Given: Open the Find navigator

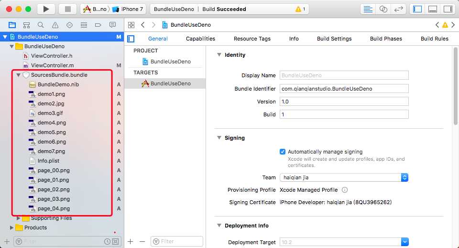Looking at the screenshot, I should click(41, 25).
